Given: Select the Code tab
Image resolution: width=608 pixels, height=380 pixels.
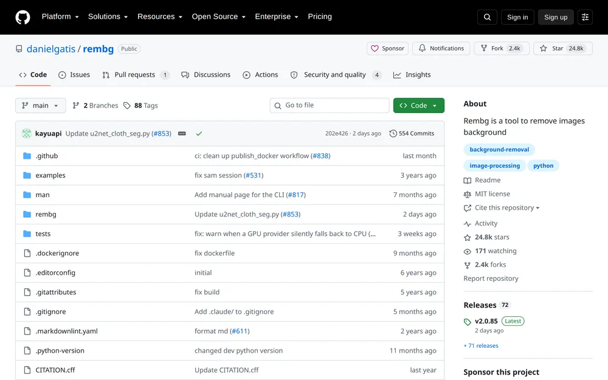Looking at the screenshot, I should (33, 75).
